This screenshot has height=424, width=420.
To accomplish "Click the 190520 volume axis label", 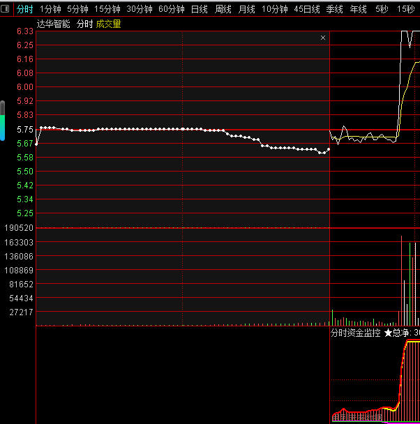I will pos(19,228).
